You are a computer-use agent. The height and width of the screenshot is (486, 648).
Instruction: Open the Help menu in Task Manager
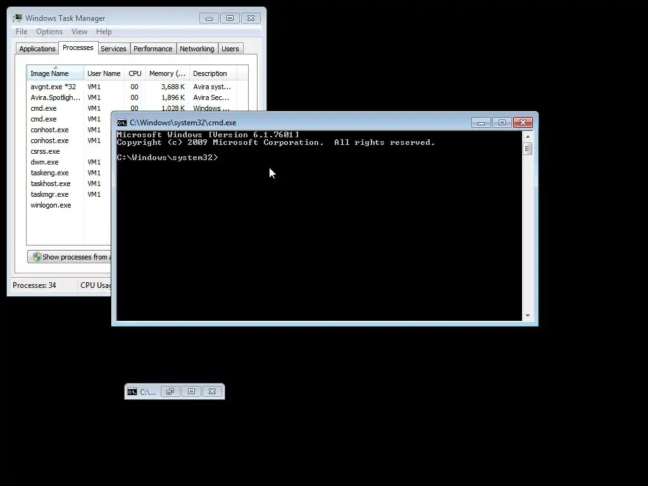[x=104, y=32]
